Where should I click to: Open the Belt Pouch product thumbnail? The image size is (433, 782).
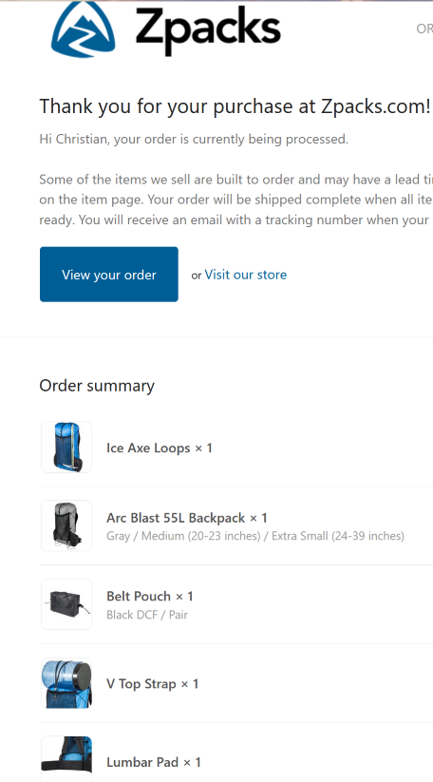[x=66, y=604]
